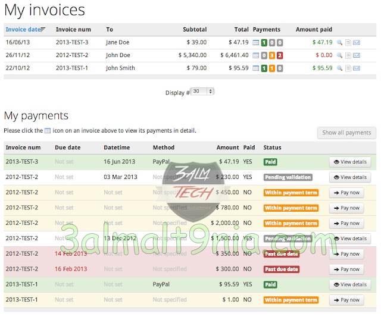Click magnifier view icon for John Smith invoice
The width and height of the screenshot is (381, 317).
tap(340, 68)
